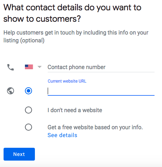Click the blue 'Current website URL' label

[x=67, y=81]
